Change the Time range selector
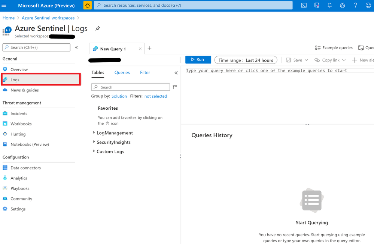The width and height of the screenshot is (374, 244). point(246,60)
